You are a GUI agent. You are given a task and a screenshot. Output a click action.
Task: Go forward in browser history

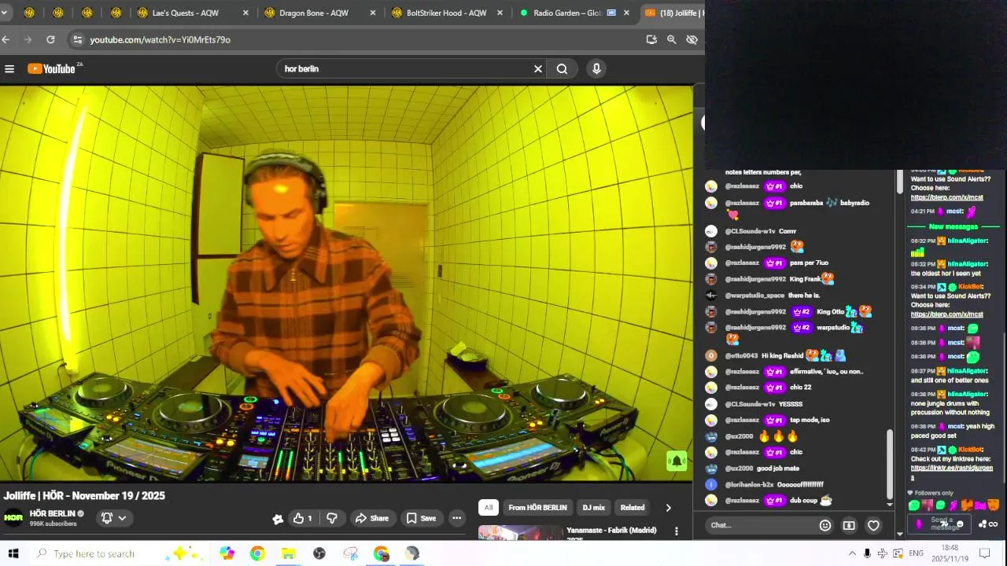[28, 39]
